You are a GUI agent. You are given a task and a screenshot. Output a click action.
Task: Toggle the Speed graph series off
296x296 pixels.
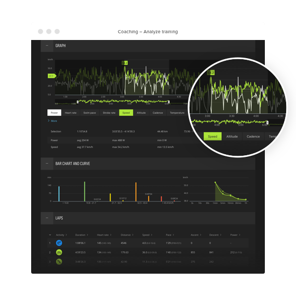pos(126,113)
